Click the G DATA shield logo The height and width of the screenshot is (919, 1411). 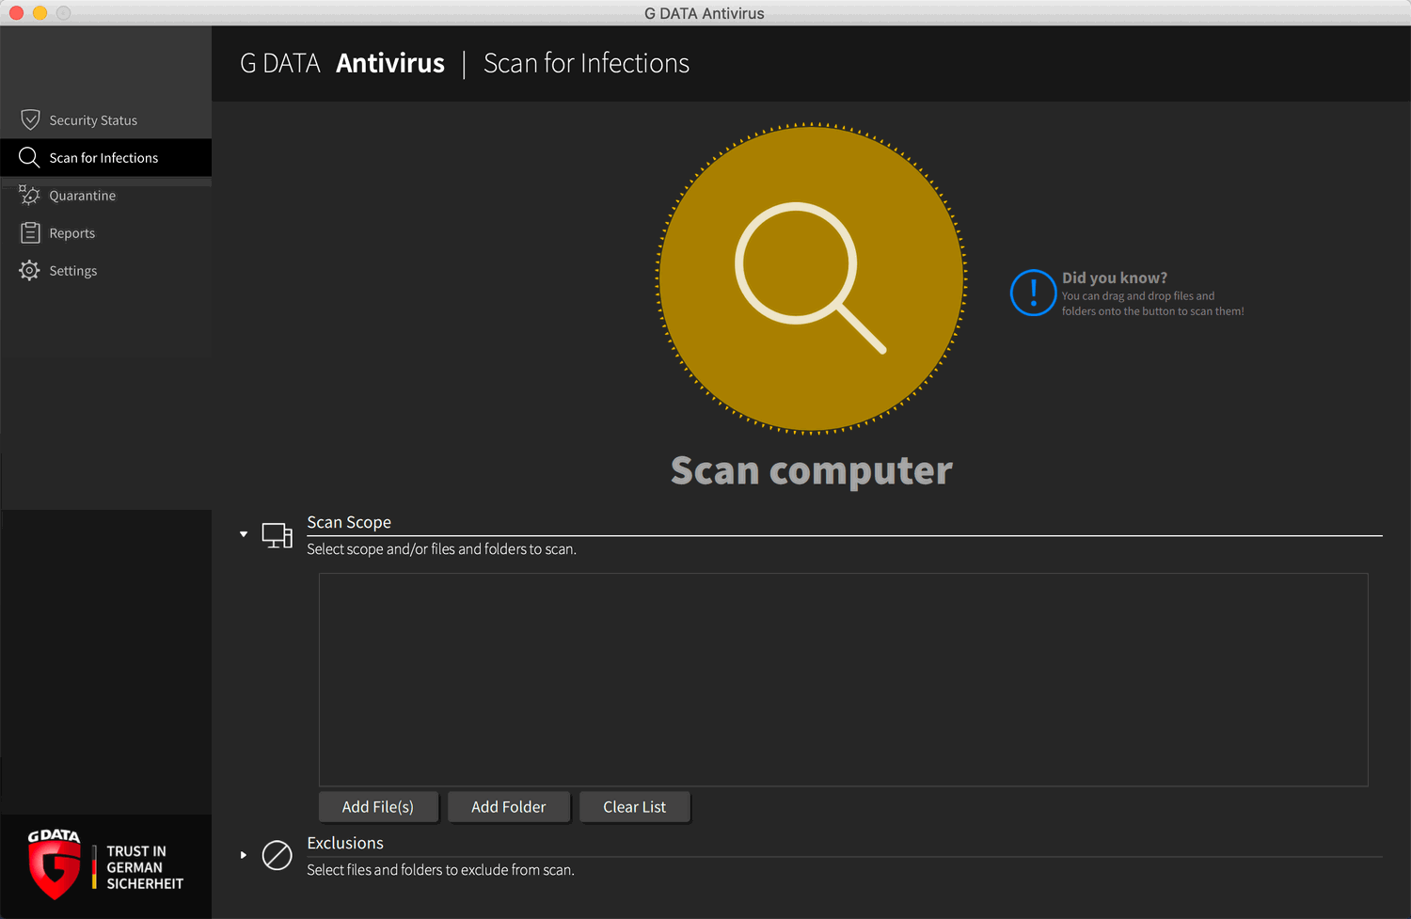point(54,865)
